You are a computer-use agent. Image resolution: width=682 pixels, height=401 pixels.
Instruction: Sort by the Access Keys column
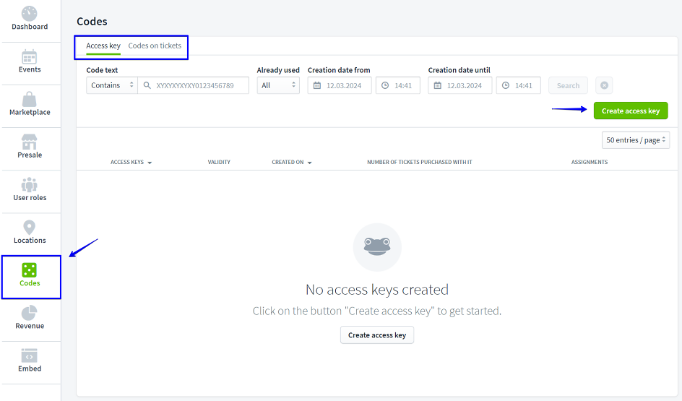pos(131,163)
